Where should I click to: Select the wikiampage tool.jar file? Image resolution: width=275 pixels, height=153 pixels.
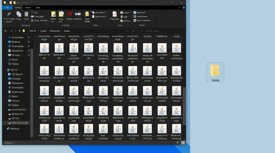[x=89, y=132]
